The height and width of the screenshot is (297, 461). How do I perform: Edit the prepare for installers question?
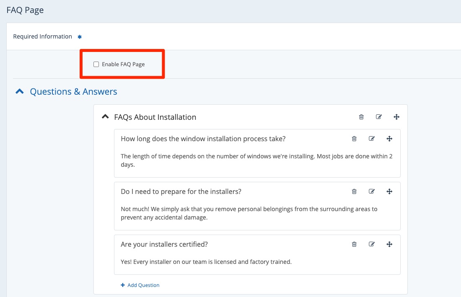tap(372, 191)
